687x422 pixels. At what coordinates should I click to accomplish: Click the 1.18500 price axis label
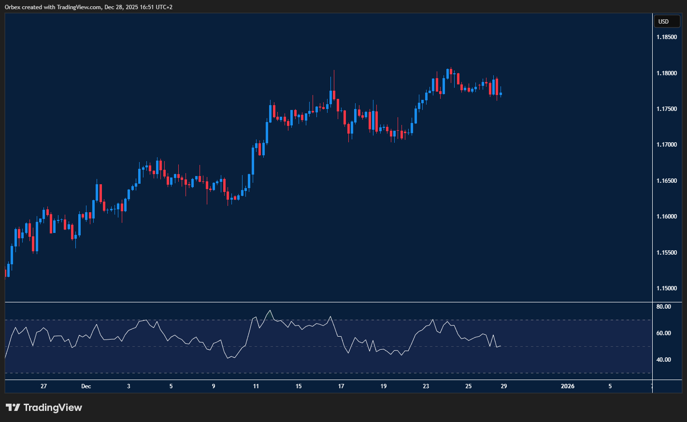pos(667,37)
